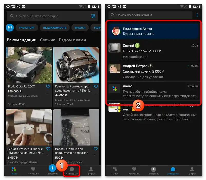Open the Пленочный фотоаппарат listing title
The height and width of the screenshot is (180, 206).
tap(73, 88)
